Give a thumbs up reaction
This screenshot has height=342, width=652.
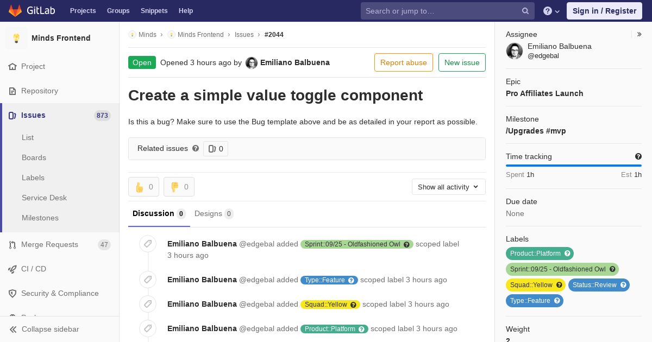pyautogui.click(x=143, y=187)
